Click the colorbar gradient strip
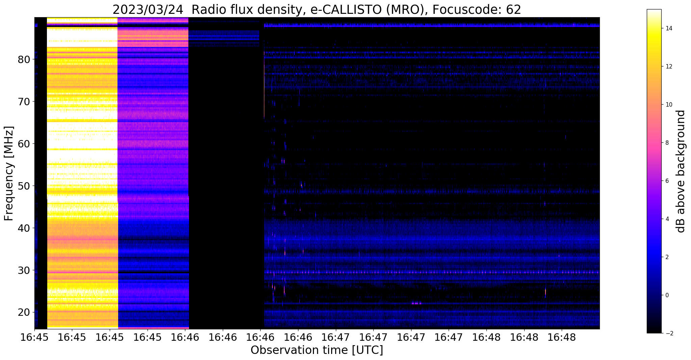 (654, 171)
